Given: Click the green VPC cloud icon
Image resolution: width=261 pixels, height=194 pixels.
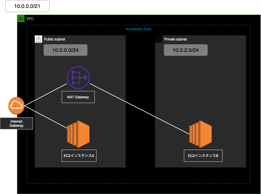Looking at the screenshot, I should point(21,18).
